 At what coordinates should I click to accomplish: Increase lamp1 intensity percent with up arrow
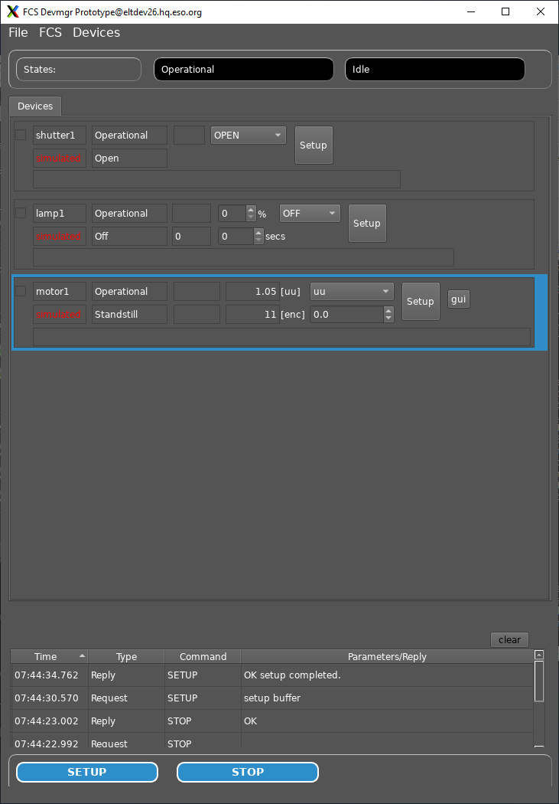251,210
